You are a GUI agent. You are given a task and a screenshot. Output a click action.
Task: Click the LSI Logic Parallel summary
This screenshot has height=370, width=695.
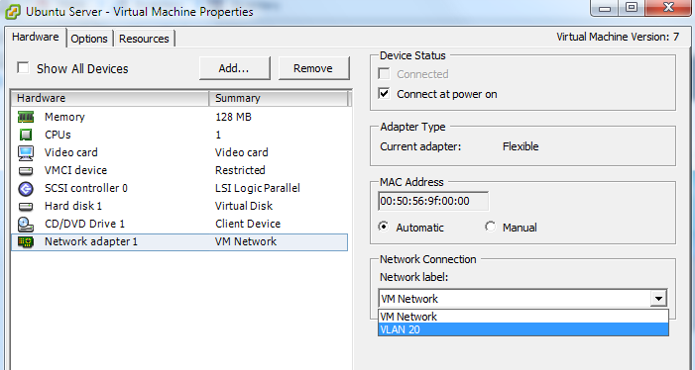click(258, 188)
